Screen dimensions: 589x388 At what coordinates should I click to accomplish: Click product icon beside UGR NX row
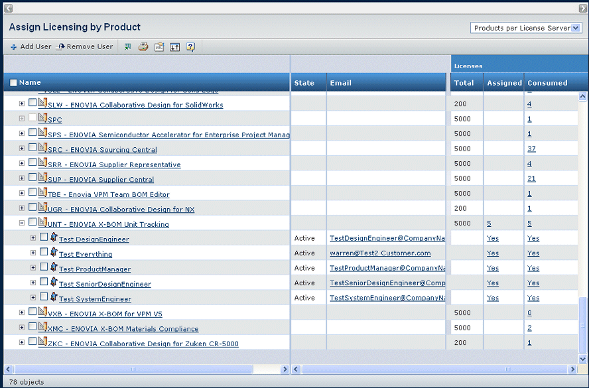coord(43,207)
